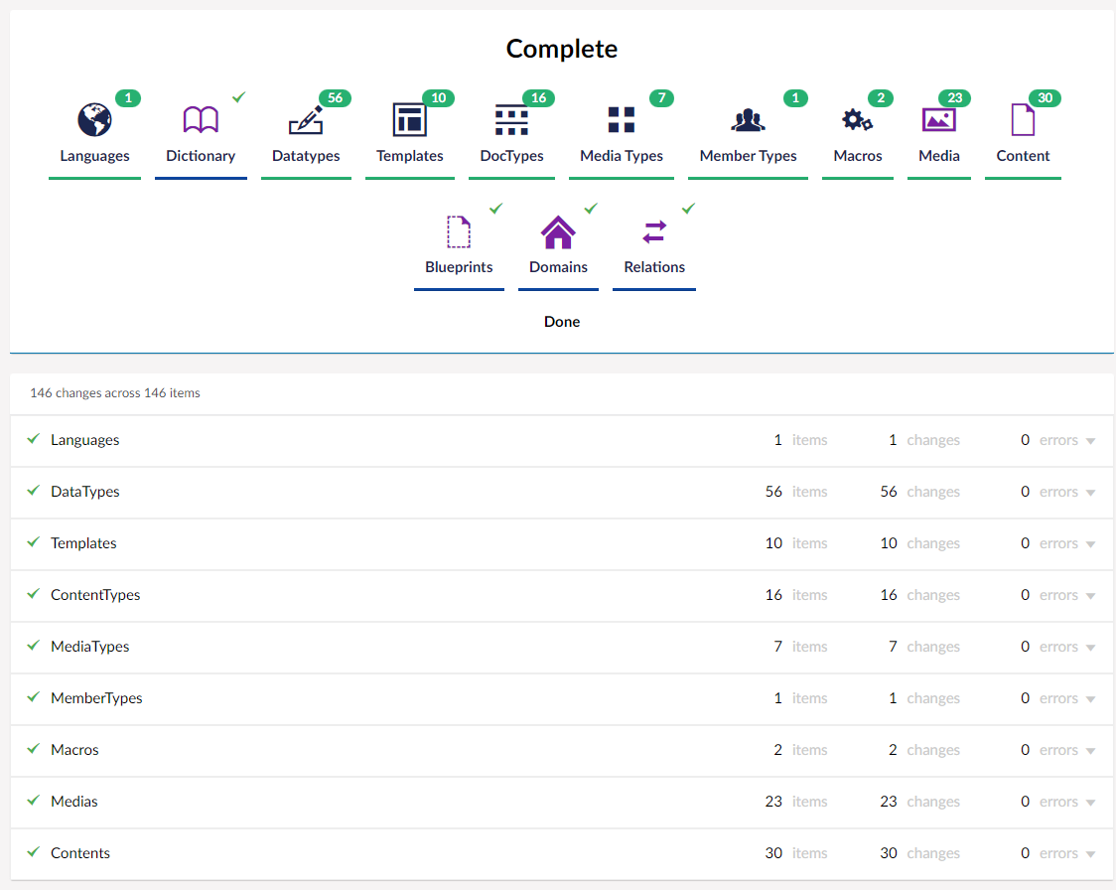Select the Domains home icon
The image size is (1116, 890).
[558, 230]
